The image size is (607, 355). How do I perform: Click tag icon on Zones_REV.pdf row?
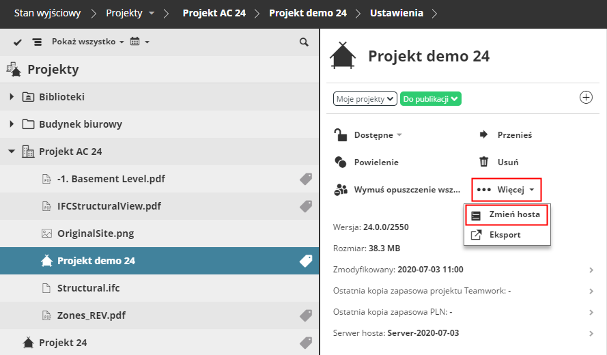click(306, 315)
